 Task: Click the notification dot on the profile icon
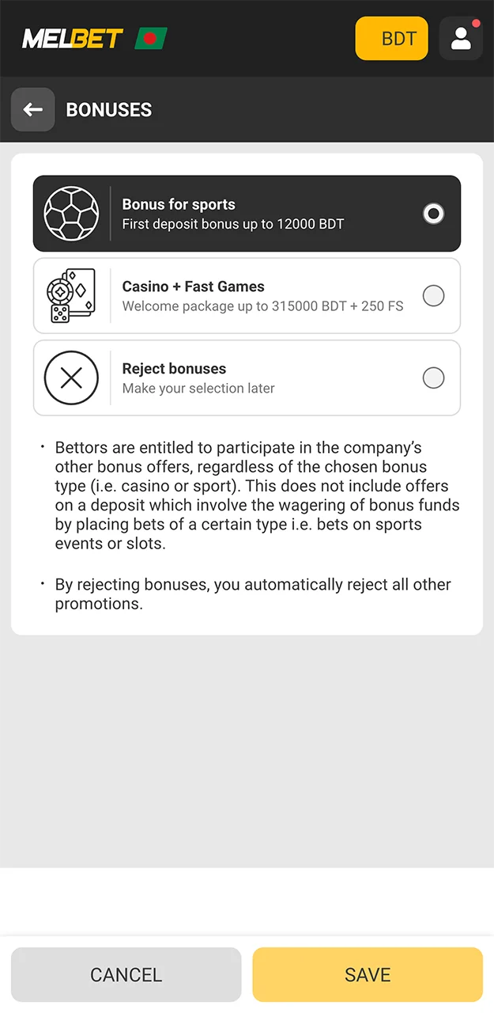tap(476, 23)
